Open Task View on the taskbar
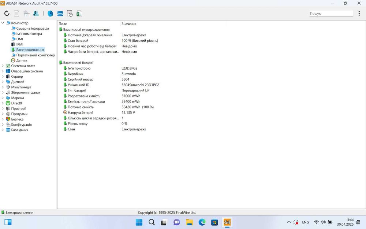Viewport: 366px width, 229px height. (x=164, y=222)
